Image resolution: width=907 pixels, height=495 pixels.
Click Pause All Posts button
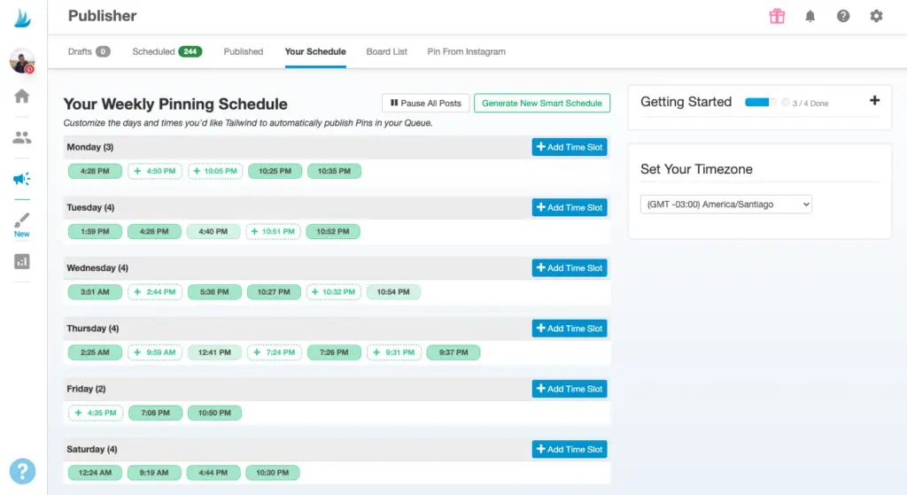425,103
